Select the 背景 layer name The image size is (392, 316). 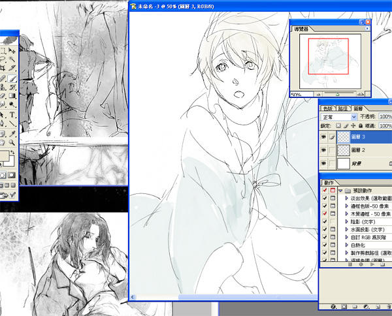pyautogui.click(x=356, y=164)
